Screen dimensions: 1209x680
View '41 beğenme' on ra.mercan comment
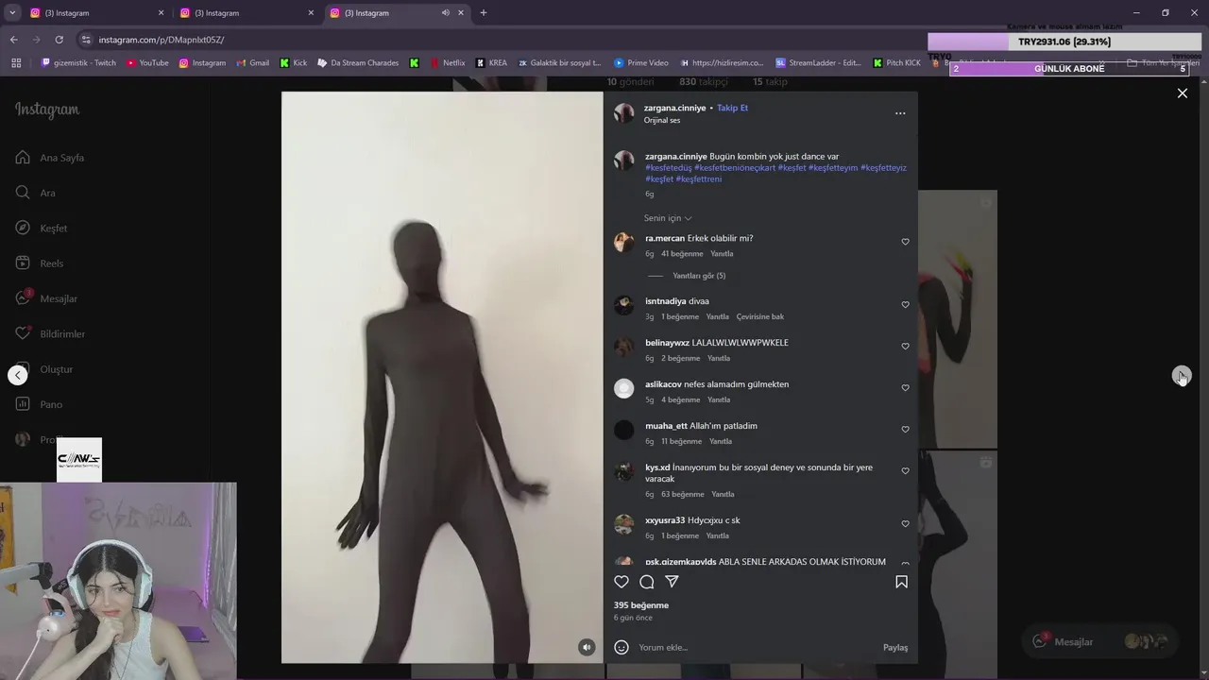(682, 254)
